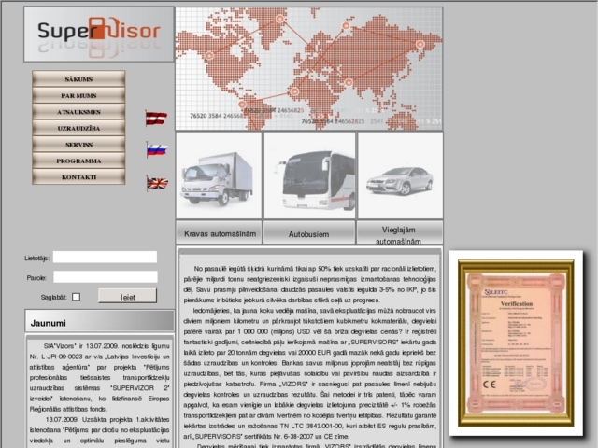Select PROGRAMMA from the side menu
598x448 pixels.
(78, 161)
